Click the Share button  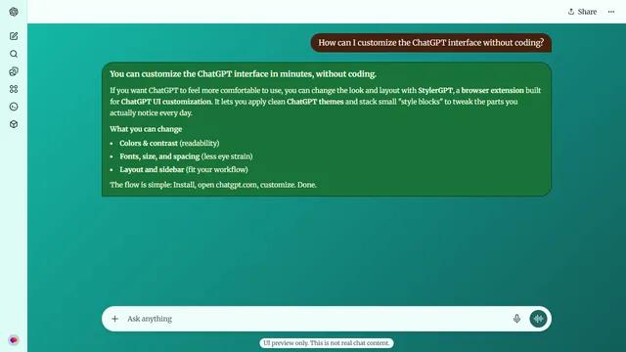coord(582,12)
